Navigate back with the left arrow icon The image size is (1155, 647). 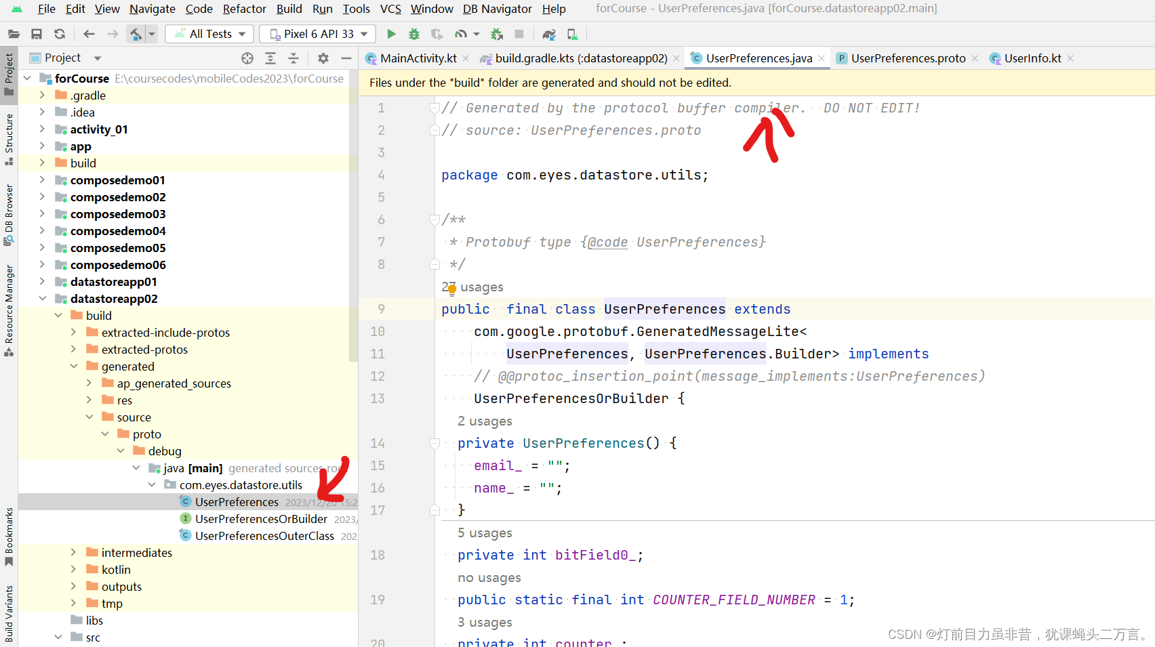coord(89,34)
